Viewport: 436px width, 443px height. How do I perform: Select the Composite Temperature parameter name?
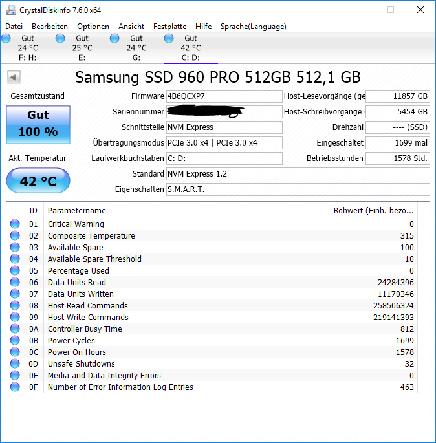[91, 236]
